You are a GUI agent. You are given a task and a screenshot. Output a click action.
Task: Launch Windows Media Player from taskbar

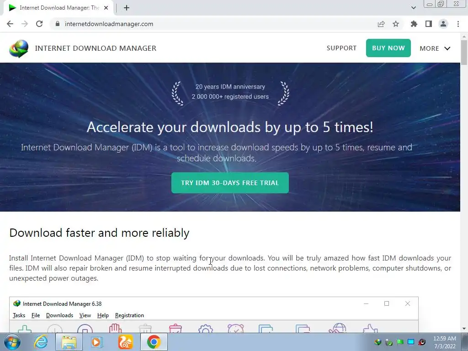(x=96, y=342)
